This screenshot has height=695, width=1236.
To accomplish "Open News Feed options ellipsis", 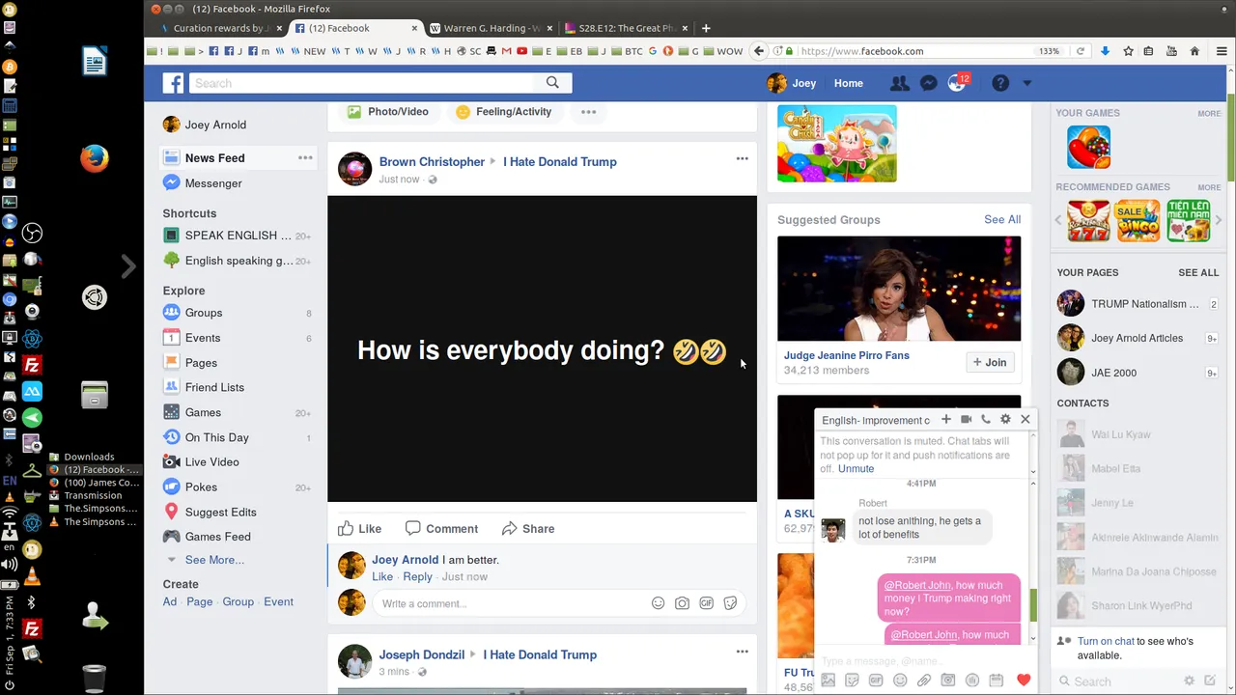I will pos(305,157).
